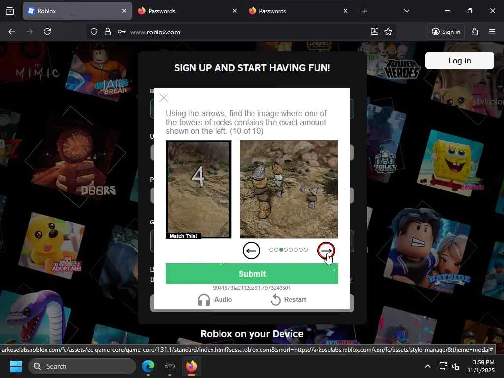Open the tracking protection shield
Viewport: 504px width, 378px height.
94,31
